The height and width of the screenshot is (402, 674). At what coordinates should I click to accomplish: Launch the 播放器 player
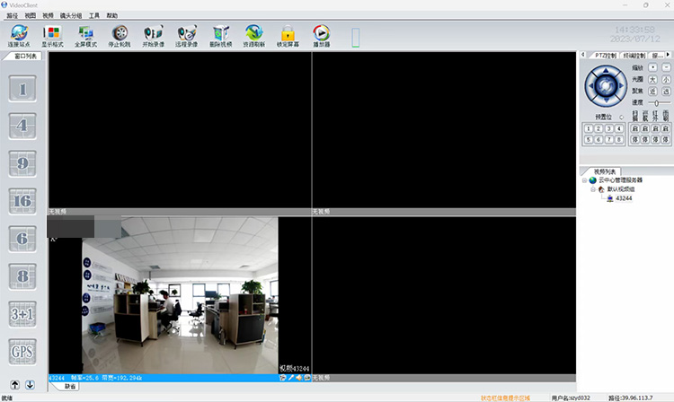(321, 34)
